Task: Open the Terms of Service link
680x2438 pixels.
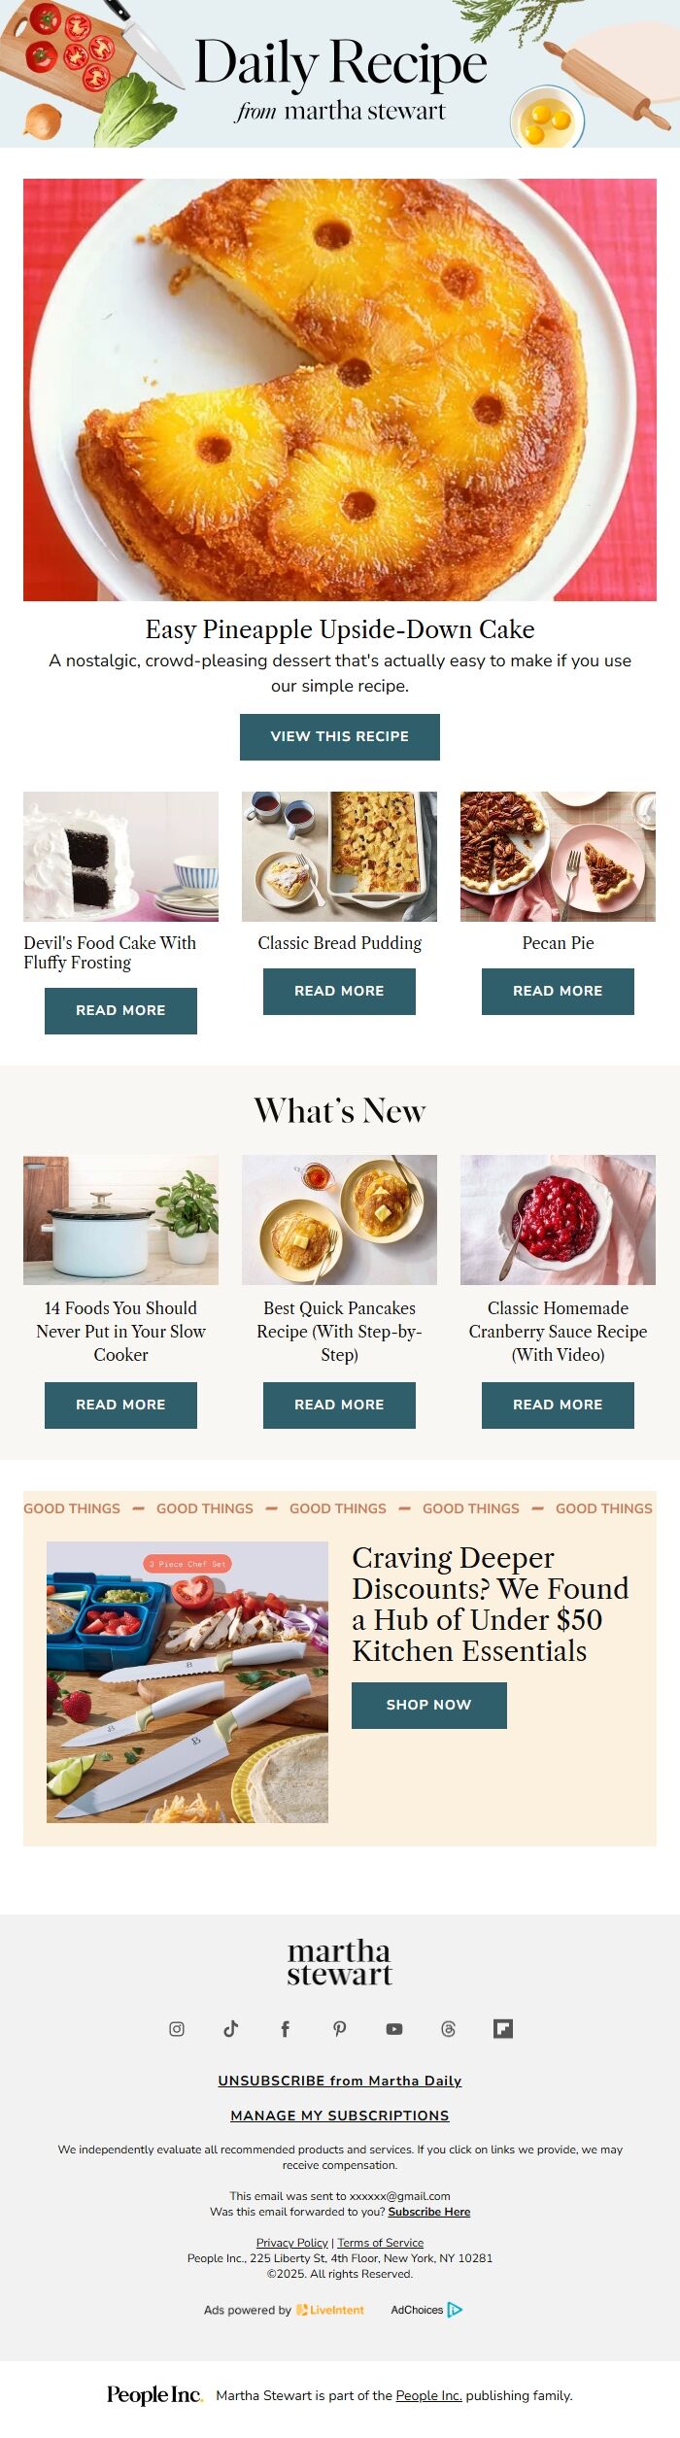Action: point(381,2243)
